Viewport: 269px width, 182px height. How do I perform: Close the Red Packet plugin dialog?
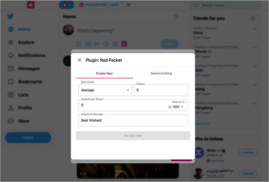(79, 60)
